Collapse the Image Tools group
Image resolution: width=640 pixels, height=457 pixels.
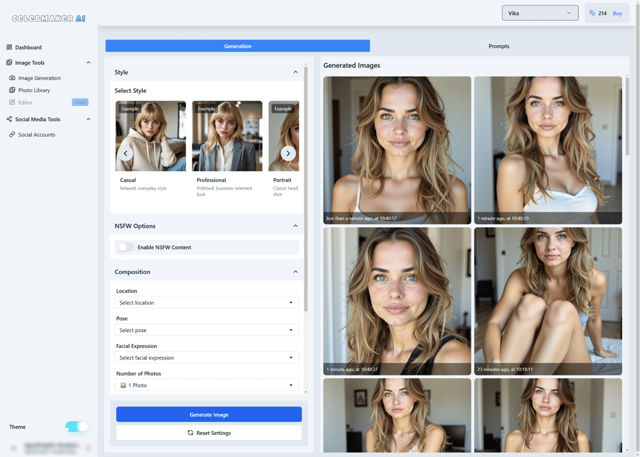(x=88, y=62)
